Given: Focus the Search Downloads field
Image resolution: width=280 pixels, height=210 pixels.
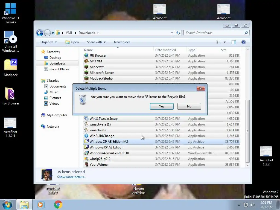Looking at the screenshot, I should (214, 33).
